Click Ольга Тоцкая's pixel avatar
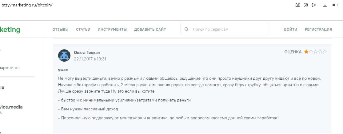Image resolution: width=343 pixels, height=134 pixels. (64, 56)
